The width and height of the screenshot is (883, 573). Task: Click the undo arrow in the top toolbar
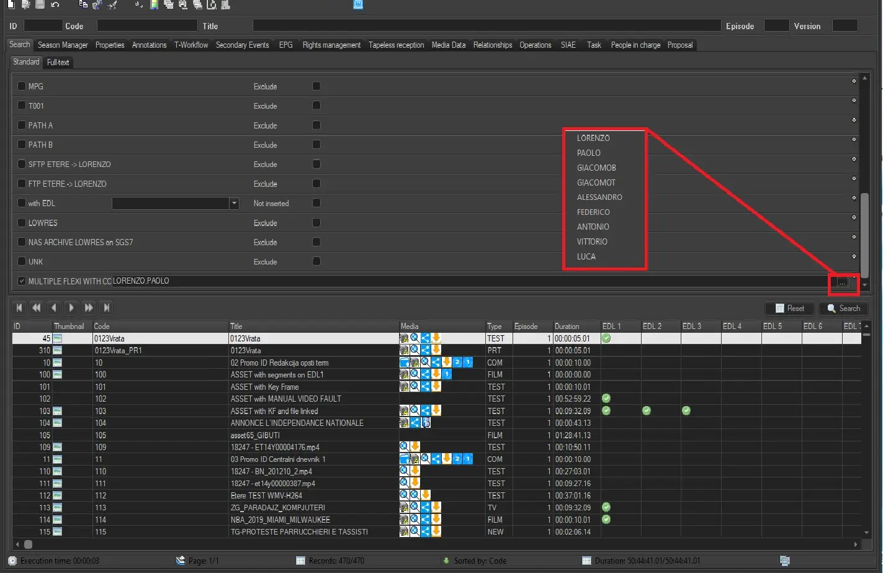(55, 4)
